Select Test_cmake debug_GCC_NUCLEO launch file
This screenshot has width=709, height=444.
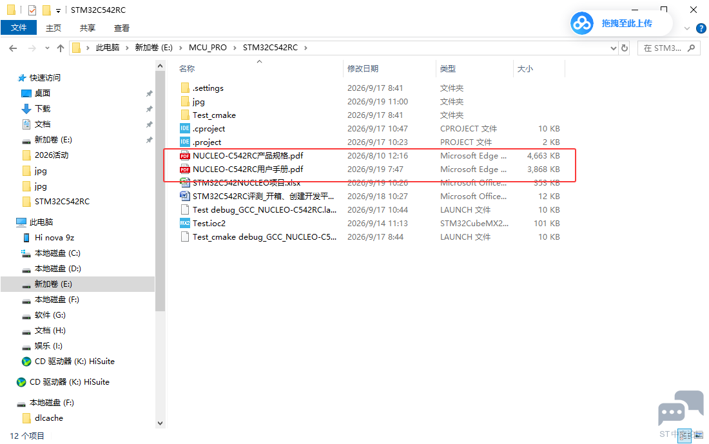pos(258,237)
